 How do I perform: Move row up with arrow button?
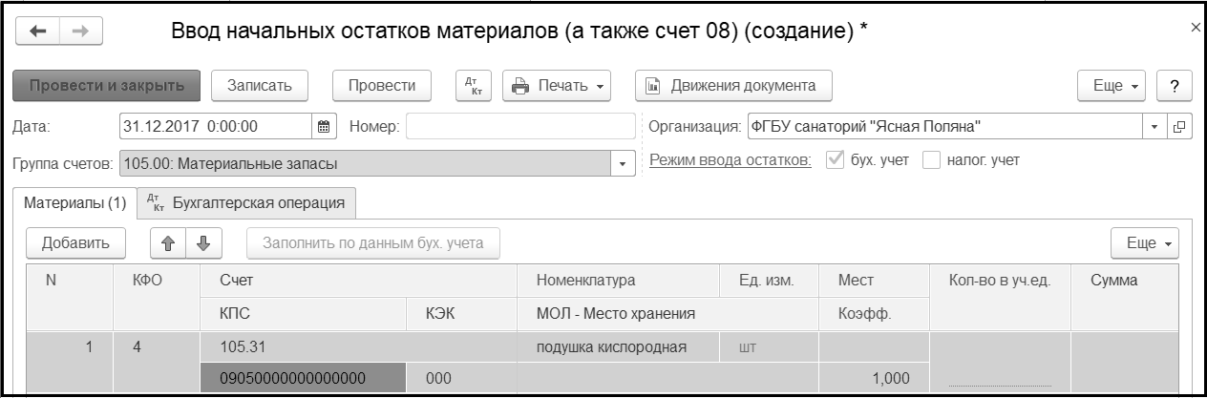pyautogui.click(x=165, y=242)
